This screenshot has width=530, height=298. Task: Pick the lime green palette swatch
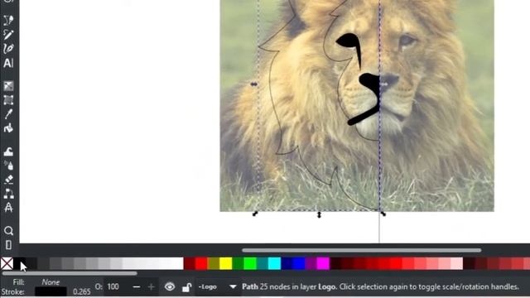pyautogui.click(x=250, y=263)
